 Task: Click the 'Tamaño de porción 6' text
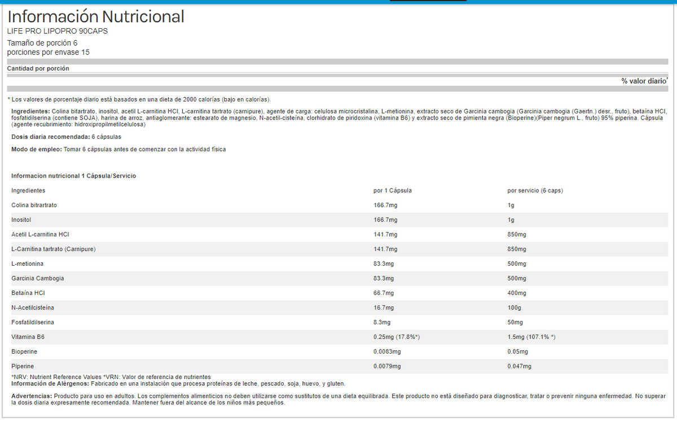click(42, 43)
